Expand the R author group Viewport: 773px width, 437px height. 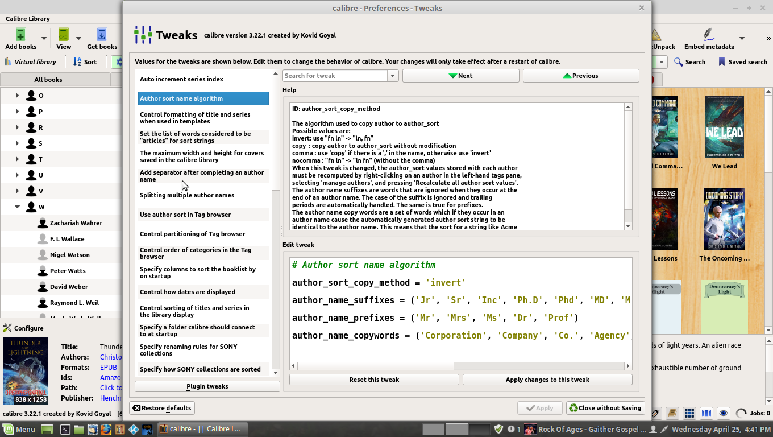[17, 127]
